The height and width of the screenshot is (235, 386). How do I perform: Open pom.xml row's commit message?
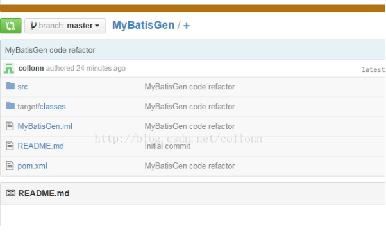(x=190, y=166)
